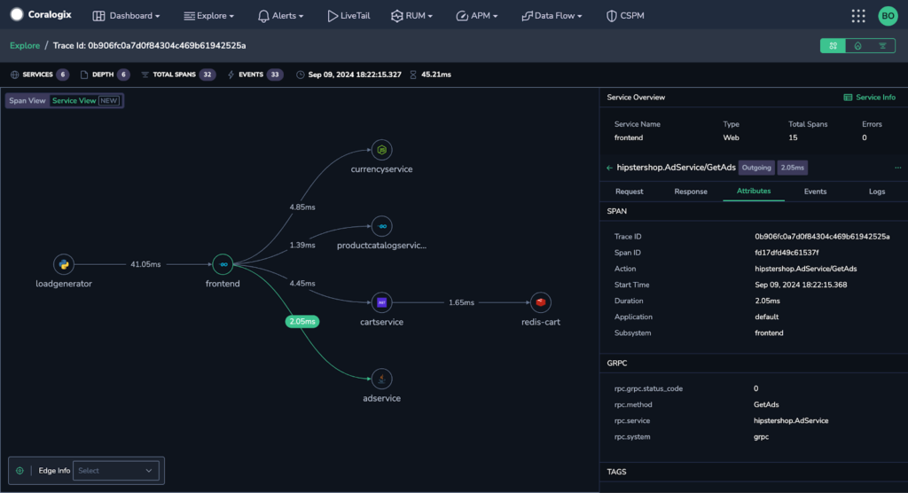Click the clock timestamp icon

[300, 74]
